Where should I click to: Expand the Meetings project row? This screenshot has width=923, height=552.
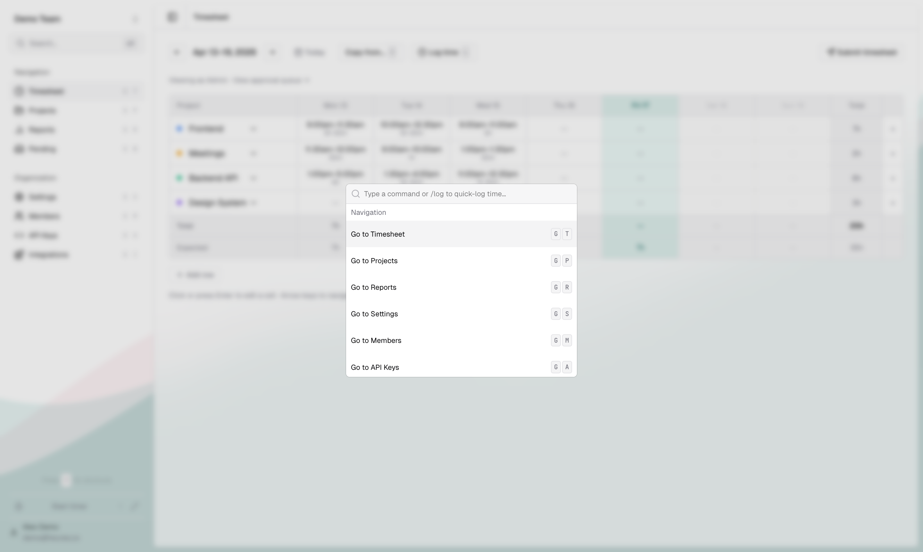(x=253, y=153)
